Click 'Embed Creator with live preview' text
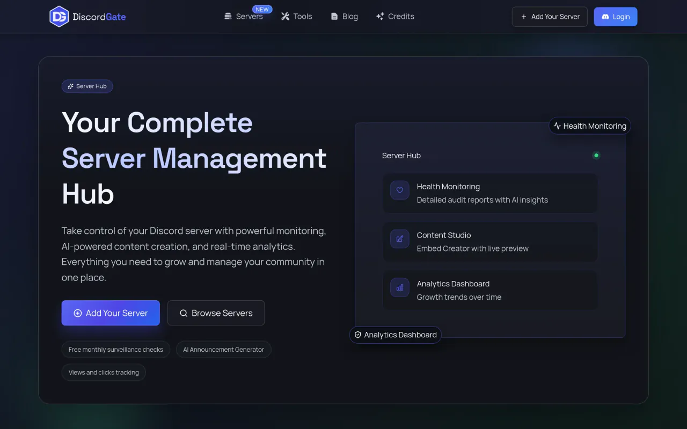The height and width of the screenshot is (429, 687). 473,249
